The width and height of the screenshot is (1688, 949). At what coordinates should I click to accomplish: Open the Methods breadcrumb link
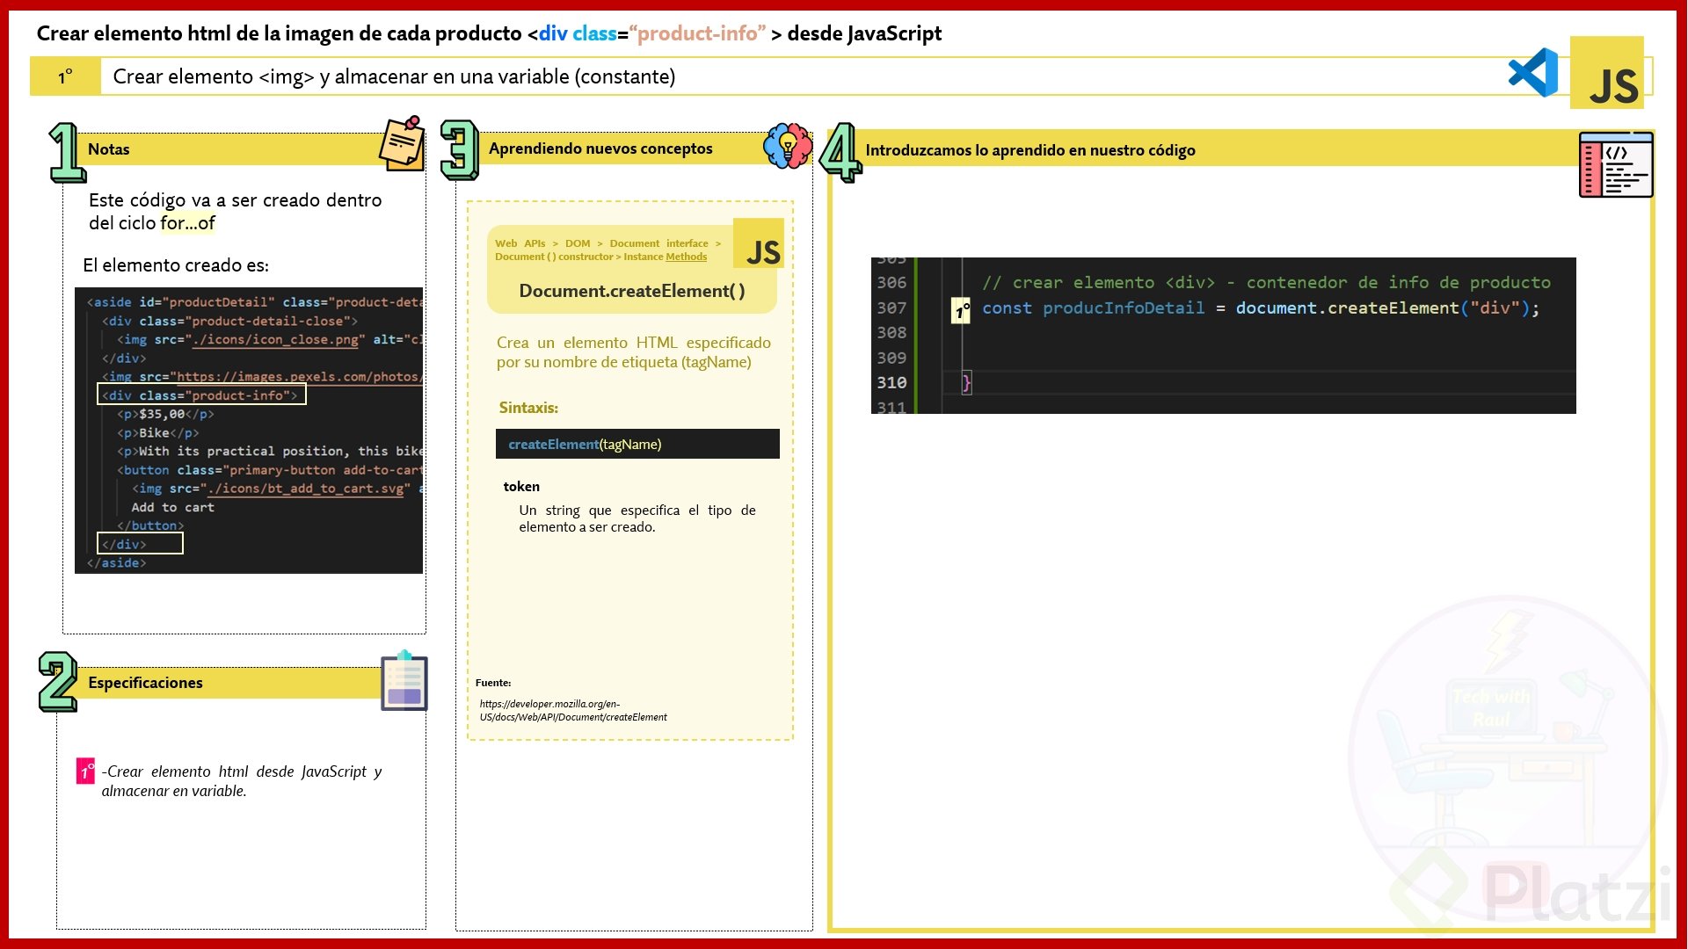click(x=686, y=257)
